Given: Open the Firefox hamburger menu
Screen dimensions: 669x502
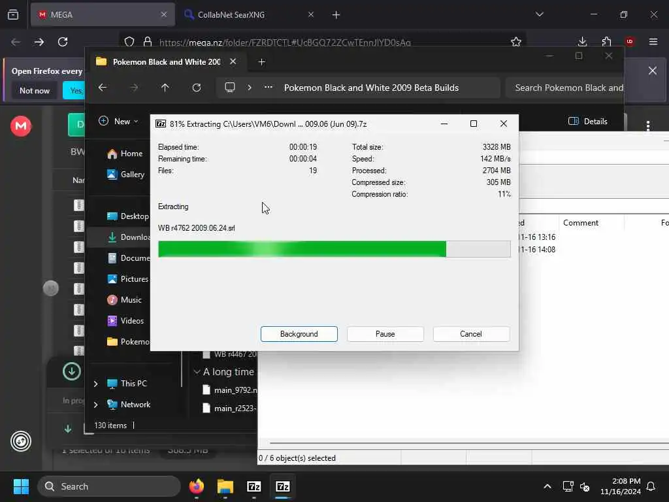Looking at the screenshot, I should [653, 41].
